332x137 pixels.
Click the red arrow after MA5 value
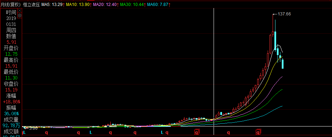tap(64, 5)
